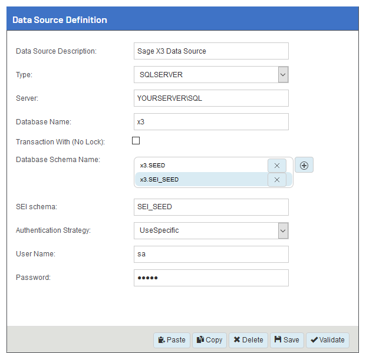Add a new database schema name
This screenshot has width=366, height=353.
(x=304, y=166)
